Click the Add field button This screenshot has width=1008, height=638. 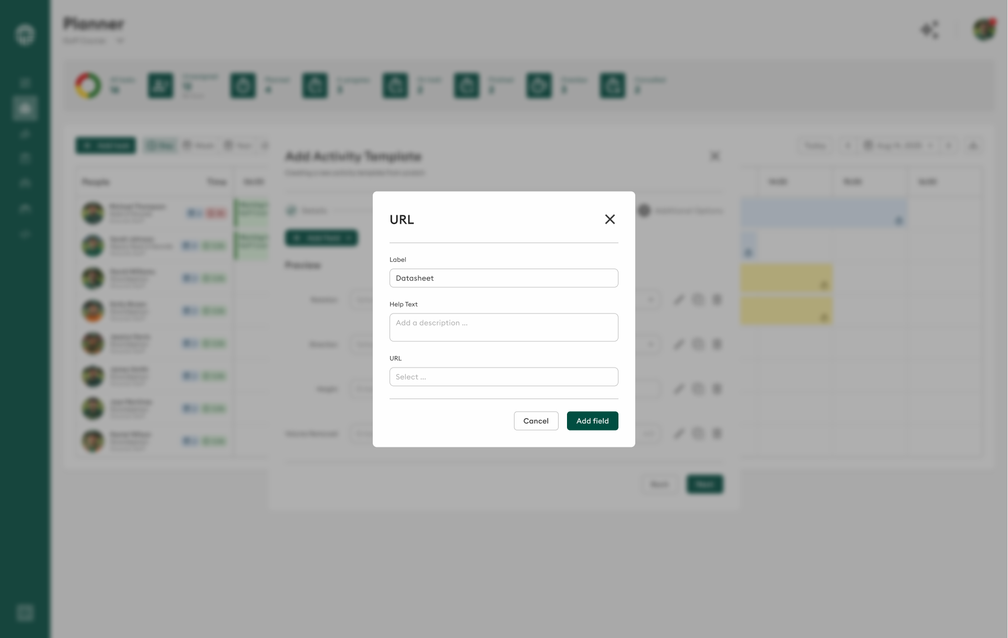pos(592,421)
